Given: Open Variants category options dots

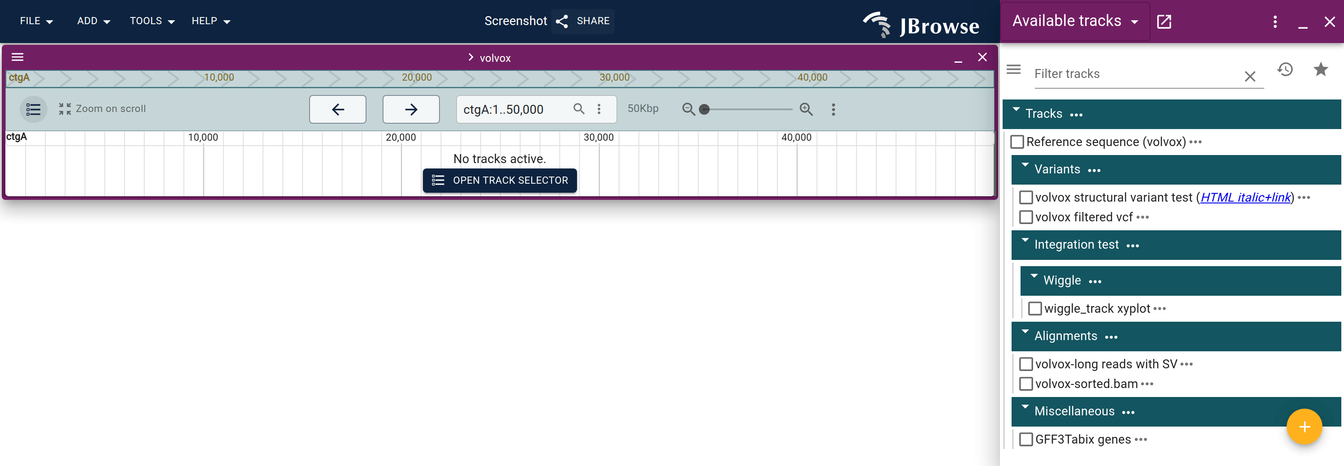Looking at the screenshot, I should [1094, 171].
